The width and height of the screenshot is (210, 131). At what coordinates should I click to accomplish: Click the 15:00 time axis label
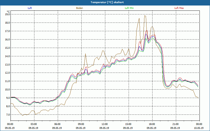tap(129, 124)
